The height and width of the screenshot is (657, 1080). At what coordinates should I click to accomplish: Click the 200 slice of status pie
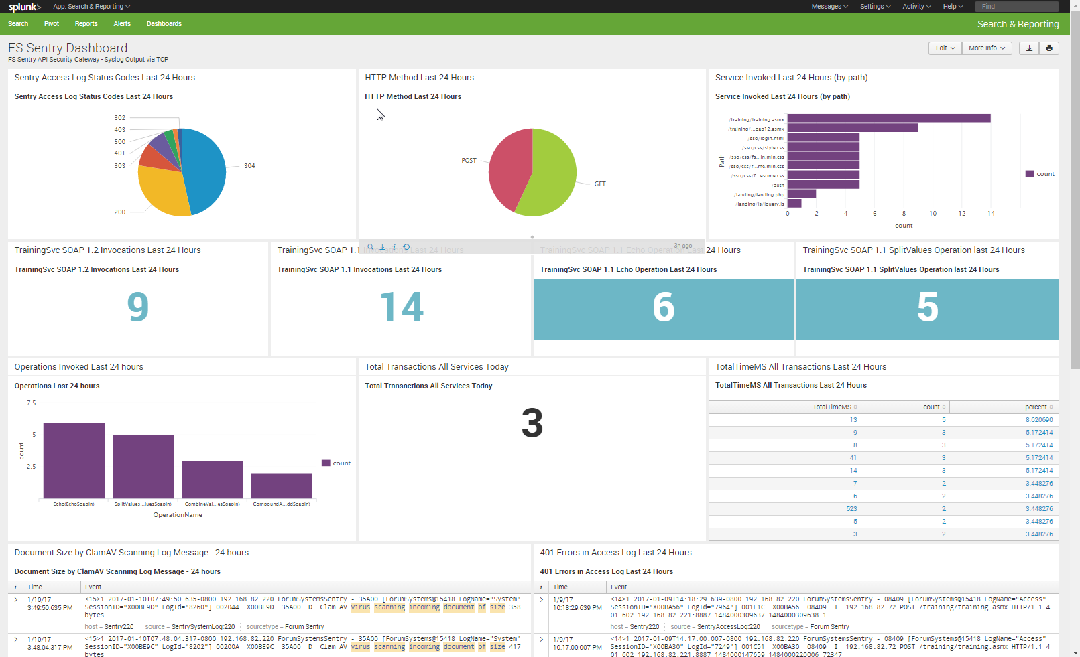point(161,191)
